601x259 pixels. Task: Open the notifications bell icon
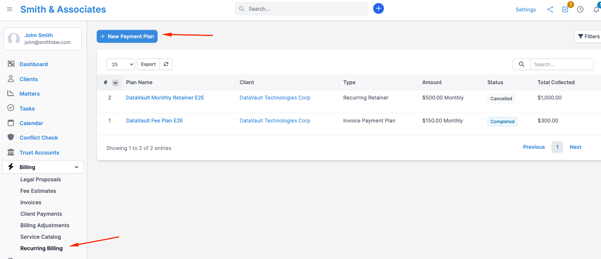click(596, 10)
